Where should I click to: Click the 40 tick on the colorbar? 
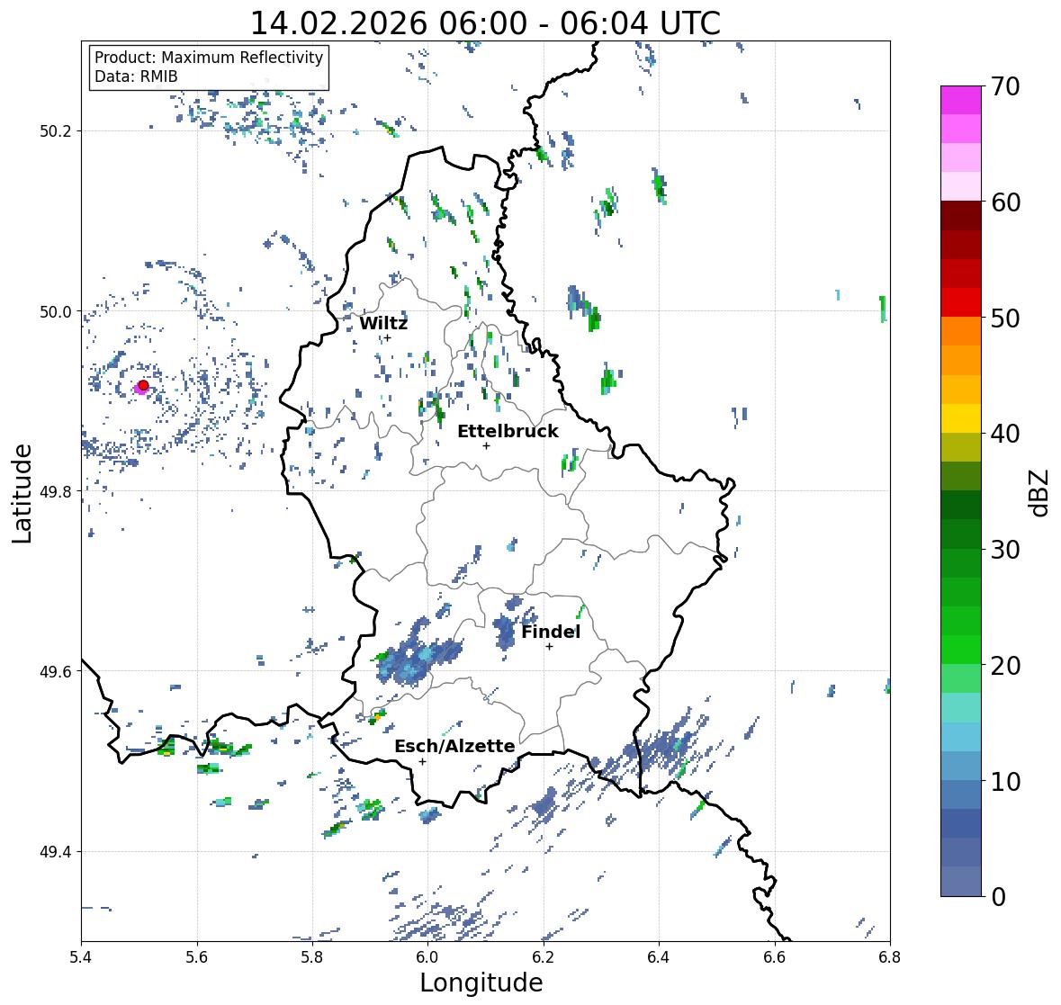pyautogui.click(x=1005, y=434)
